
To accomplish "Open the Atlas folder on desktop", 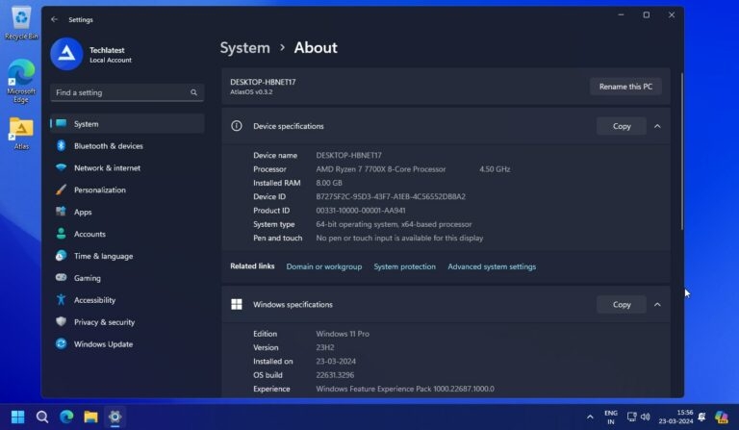I will click(21, 134).
